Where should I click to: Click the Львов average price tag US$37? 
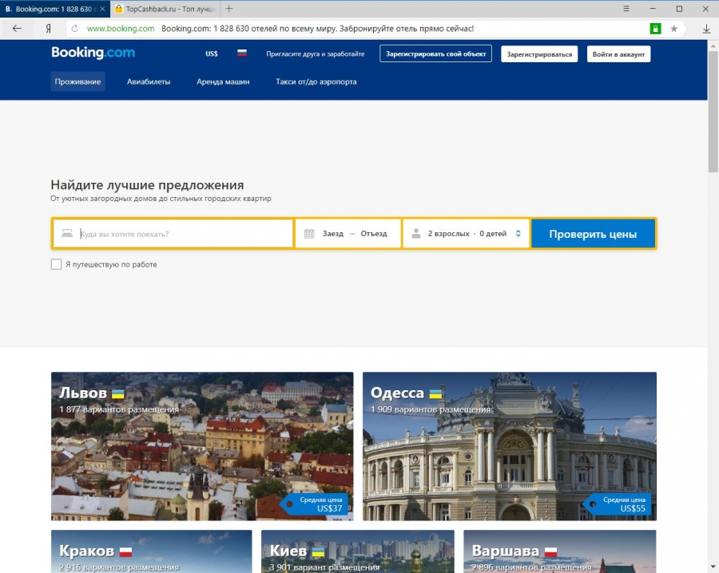click(316, 504)
